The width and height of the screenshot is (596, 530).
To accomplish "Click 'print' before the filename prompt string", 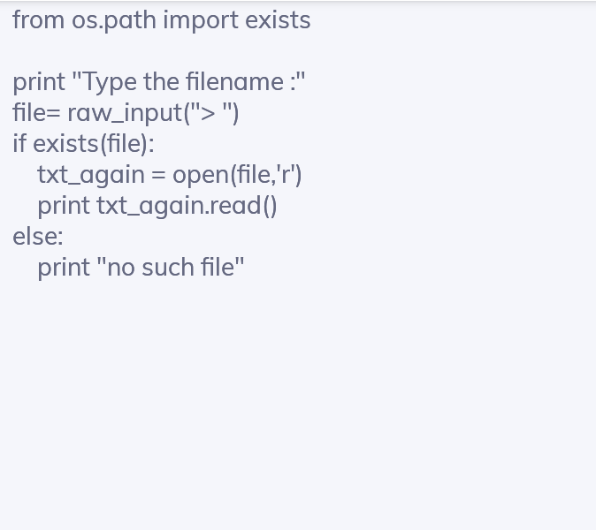I will click(39, 82).
